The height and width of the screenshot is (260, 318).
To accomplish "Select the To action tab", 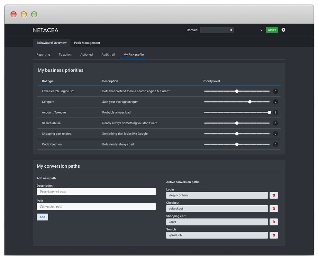I will (65, 55).
